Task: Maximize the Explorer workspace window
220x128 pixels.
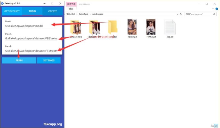Action: pyautogui.click(x=207, y=4)
